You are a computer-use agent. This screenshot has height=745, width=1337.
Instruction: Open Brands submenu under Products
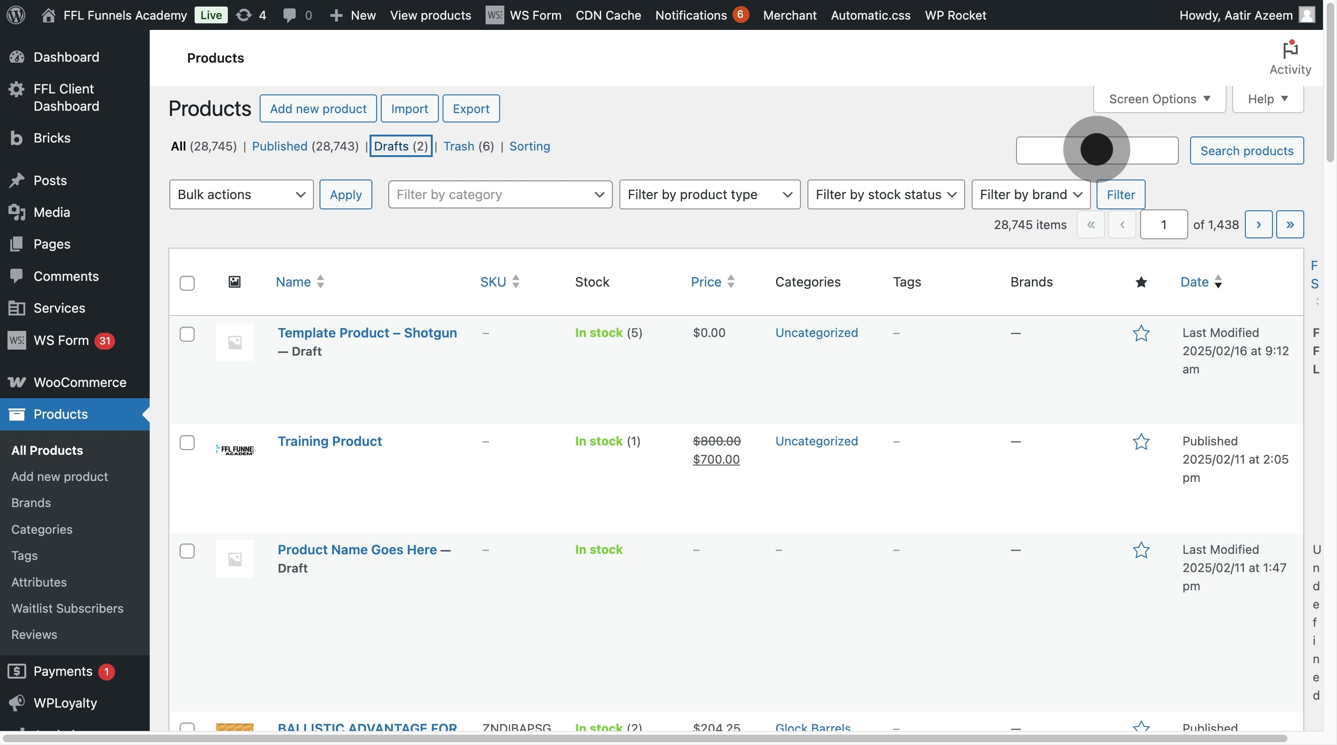click(31, 502)
